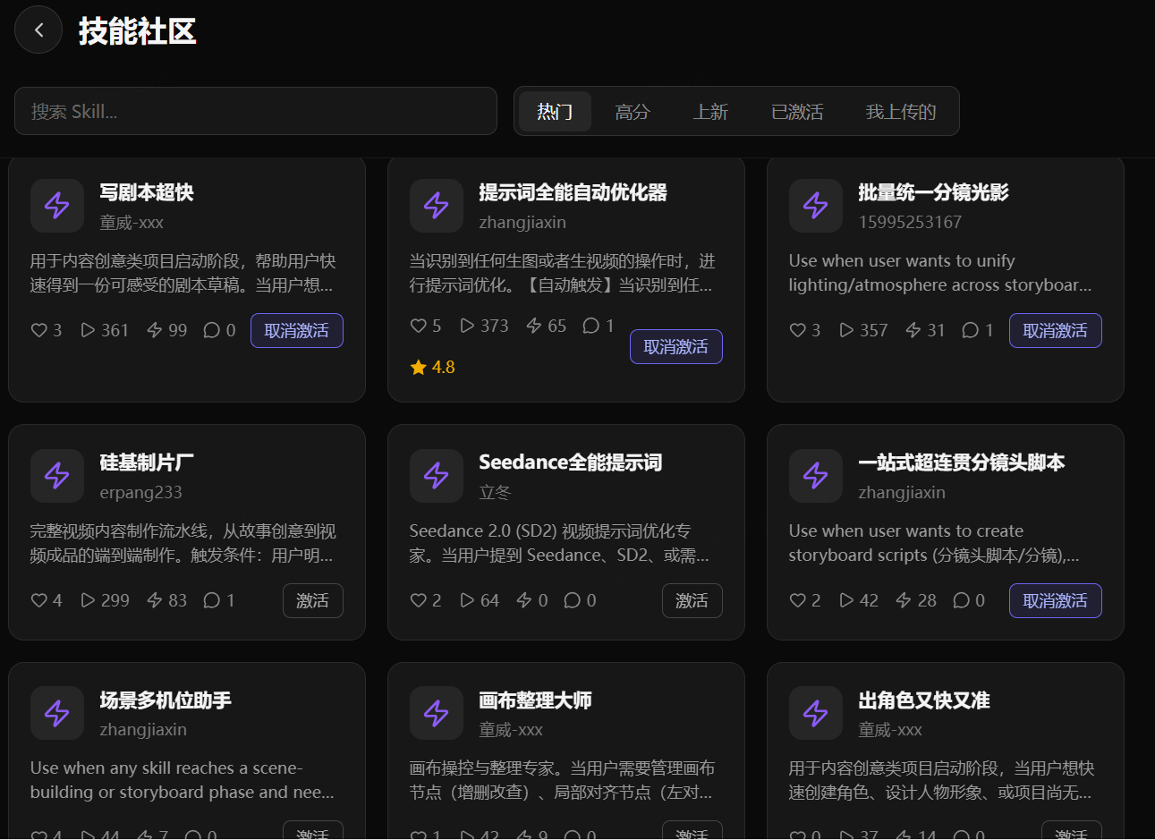Click the comment icon on 提示词全能自动优化器
This screenshot has height=840, width=1155.
pos(590,325)
